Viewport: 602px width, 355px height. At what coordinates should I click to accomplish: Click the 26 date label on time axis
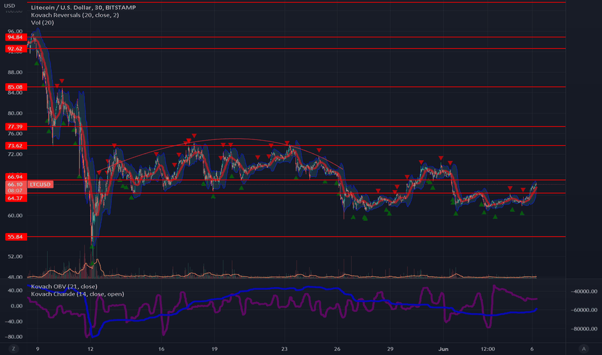[337, 349]
